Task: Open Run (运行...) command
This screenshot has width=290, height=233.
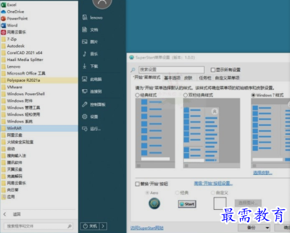Action: tap(95, 129)
